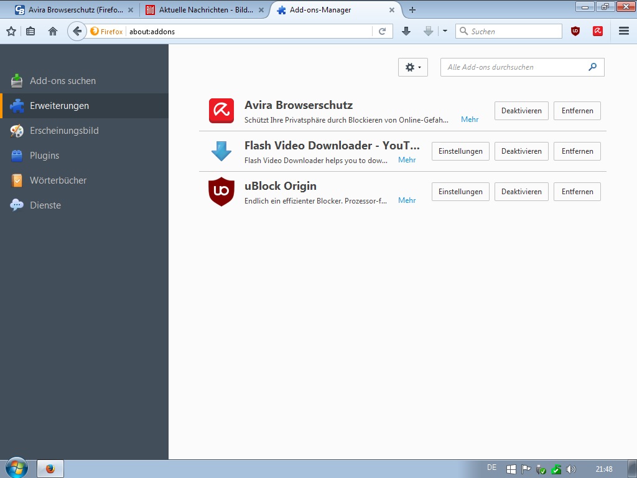Screen dimensions: 637x478
Task: Click the Windows logo tray icon
Action: click(x=511, y=469)
